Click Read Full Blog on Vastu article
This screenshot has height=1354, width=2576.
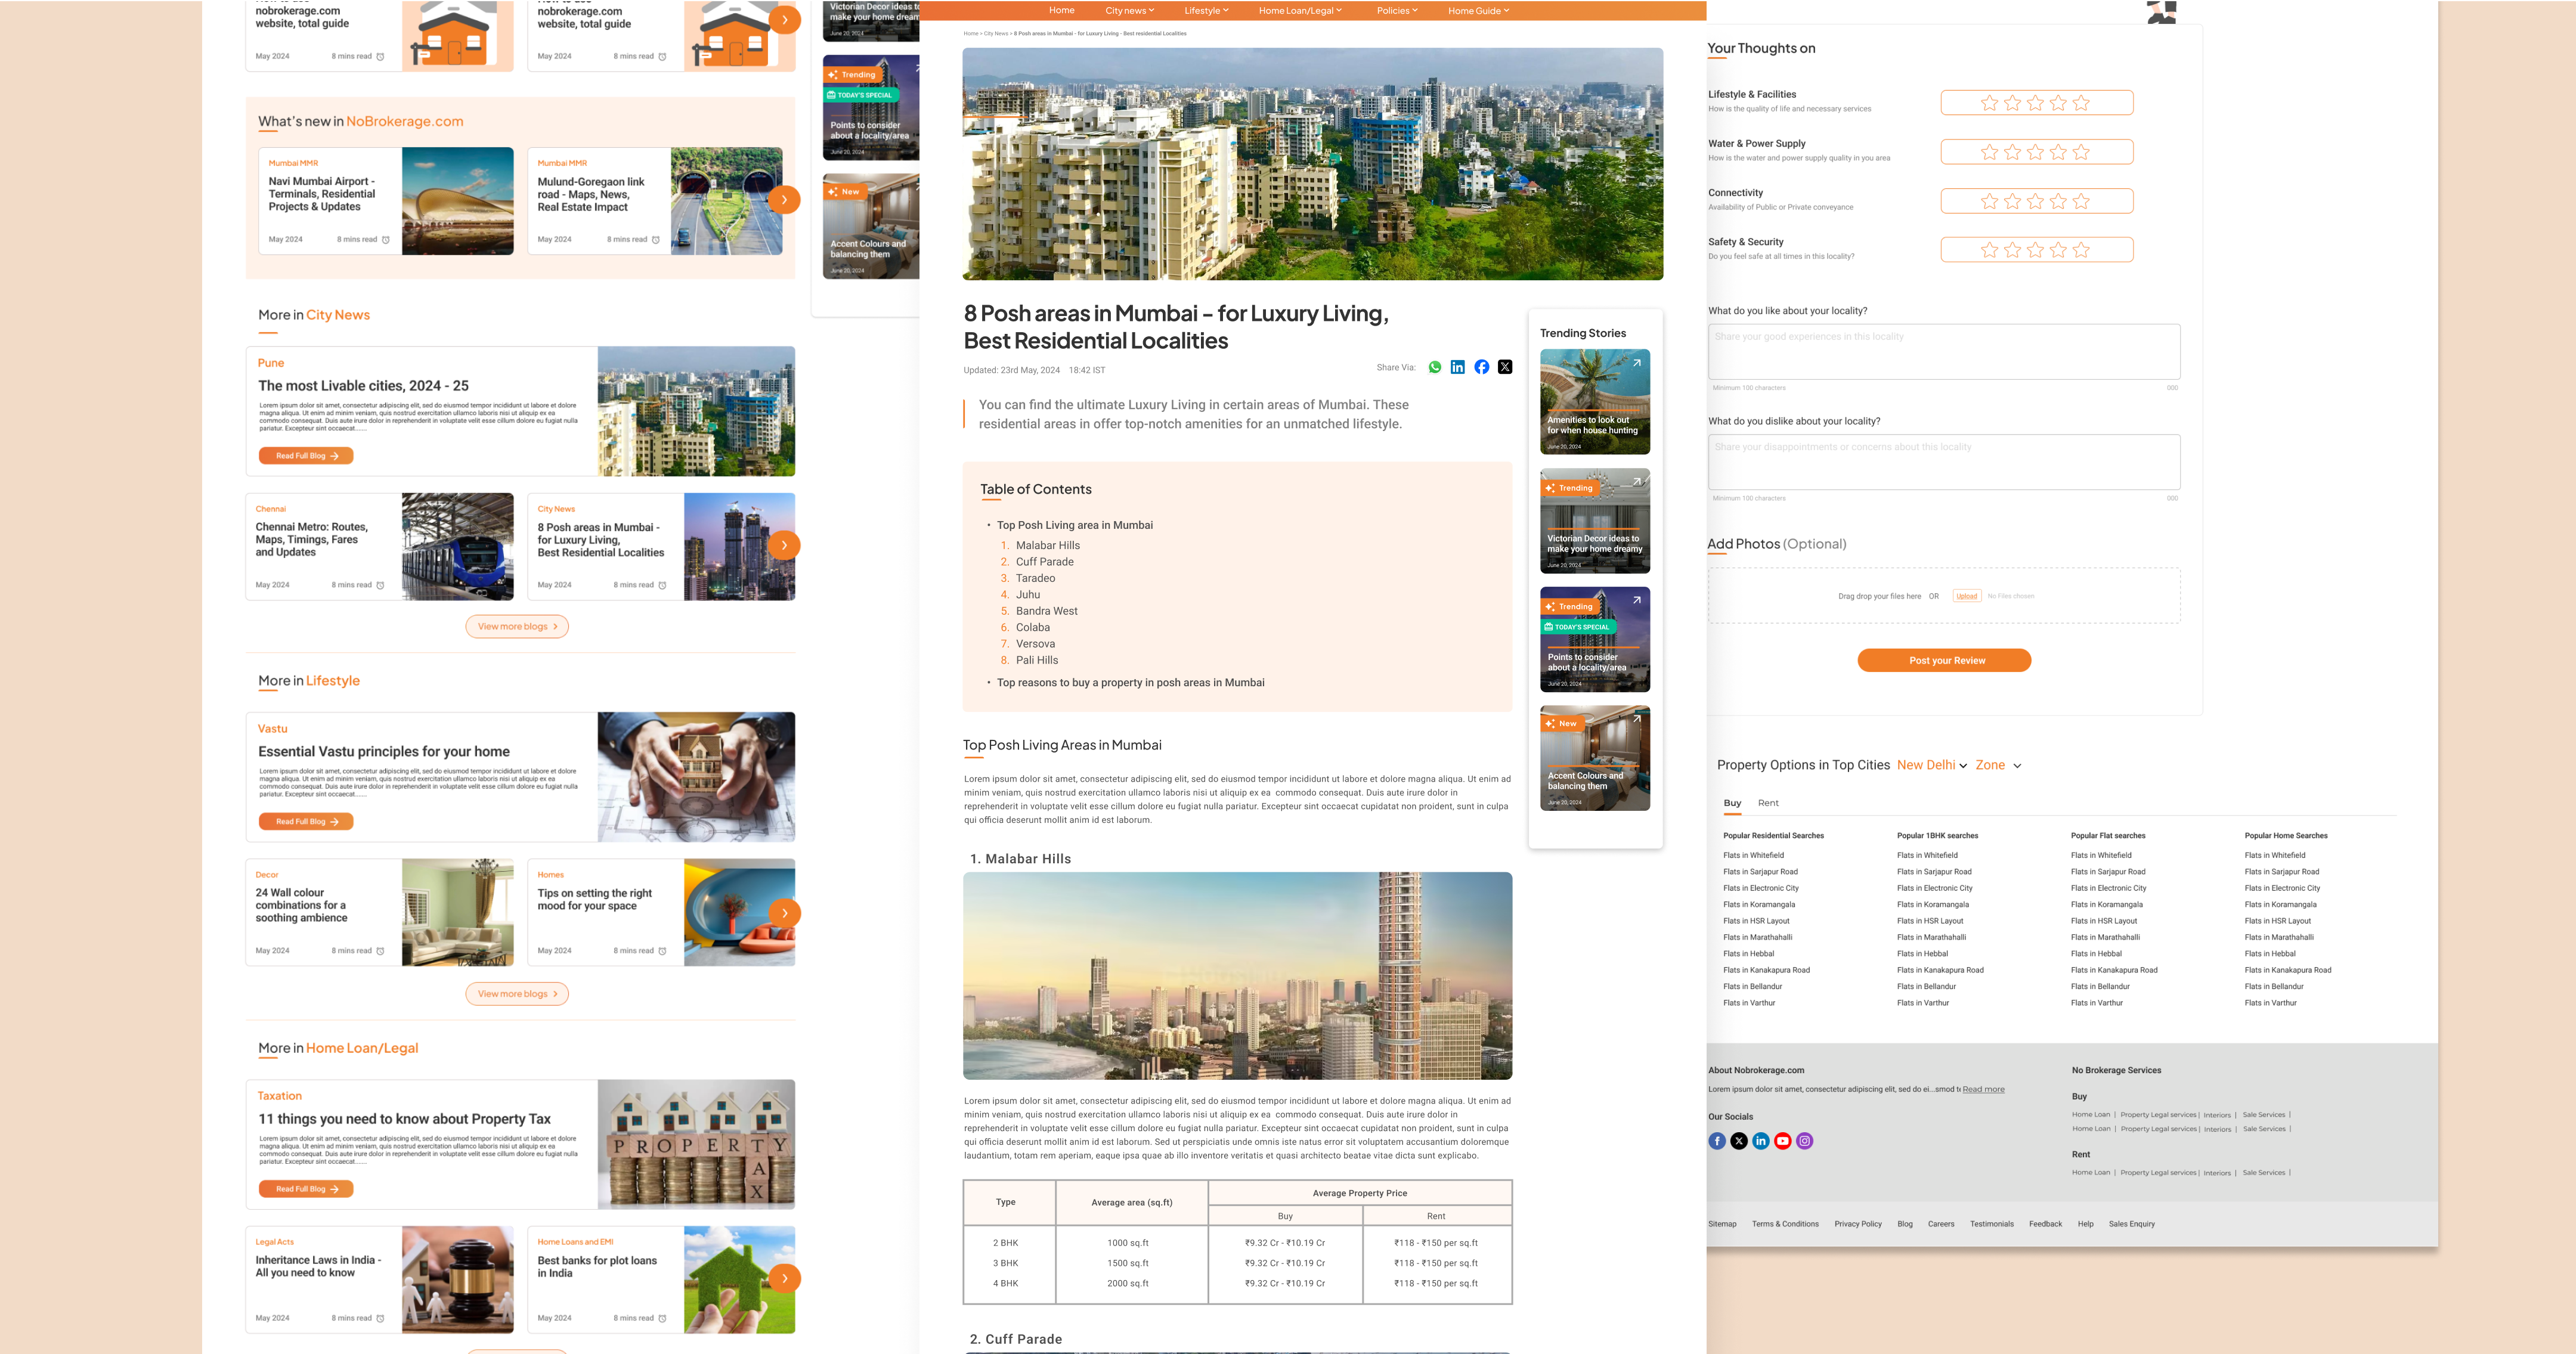tap(306, 821)
